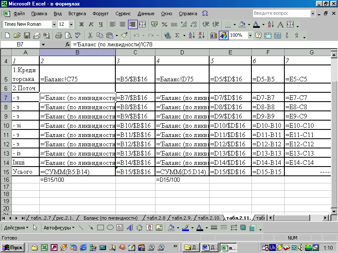Increase indent of the cell

pyautogui.click(x=215, y=24)
